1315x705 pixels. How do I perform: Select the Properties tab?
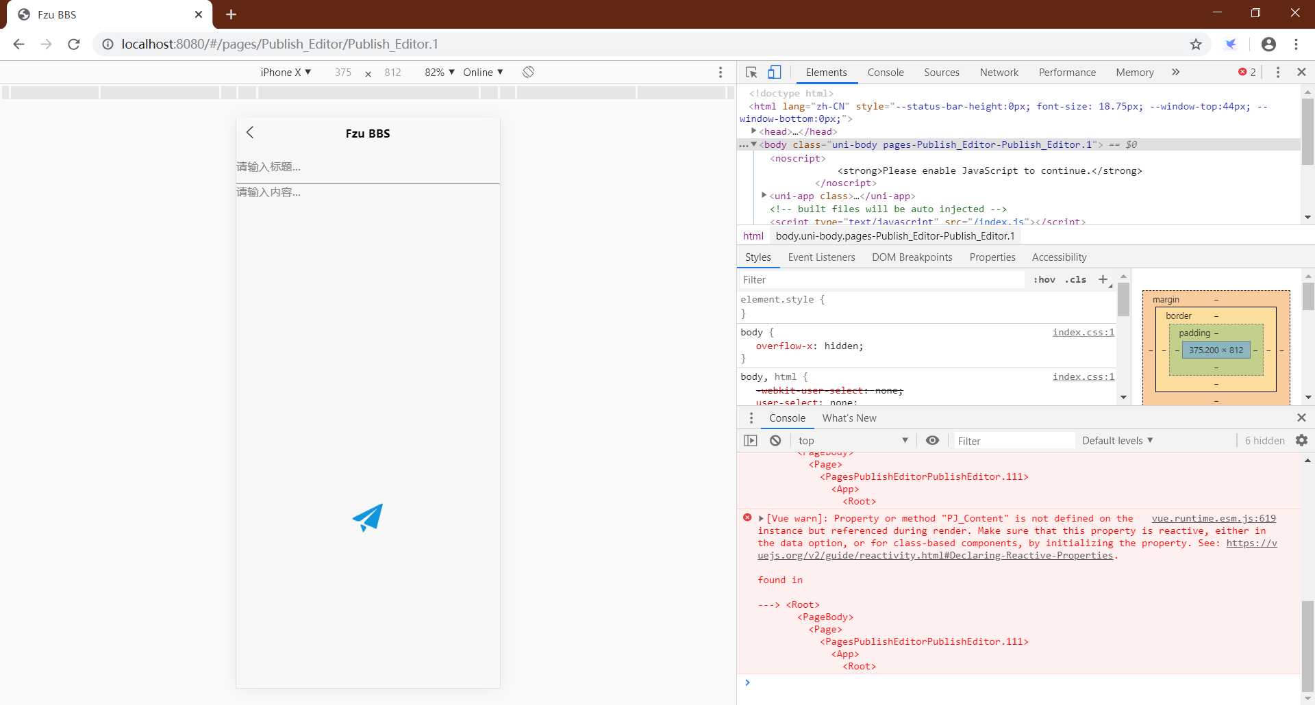pyautogui.click(x=992, y=257)
